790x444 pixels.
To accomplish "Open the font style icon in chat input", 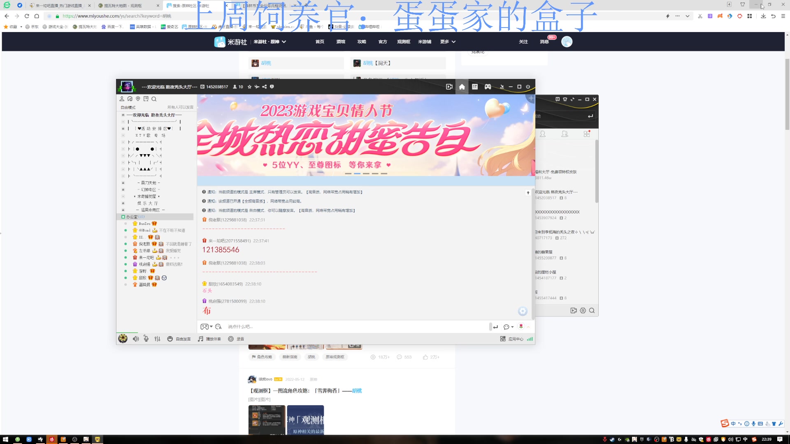I will (x=218, y=327).
